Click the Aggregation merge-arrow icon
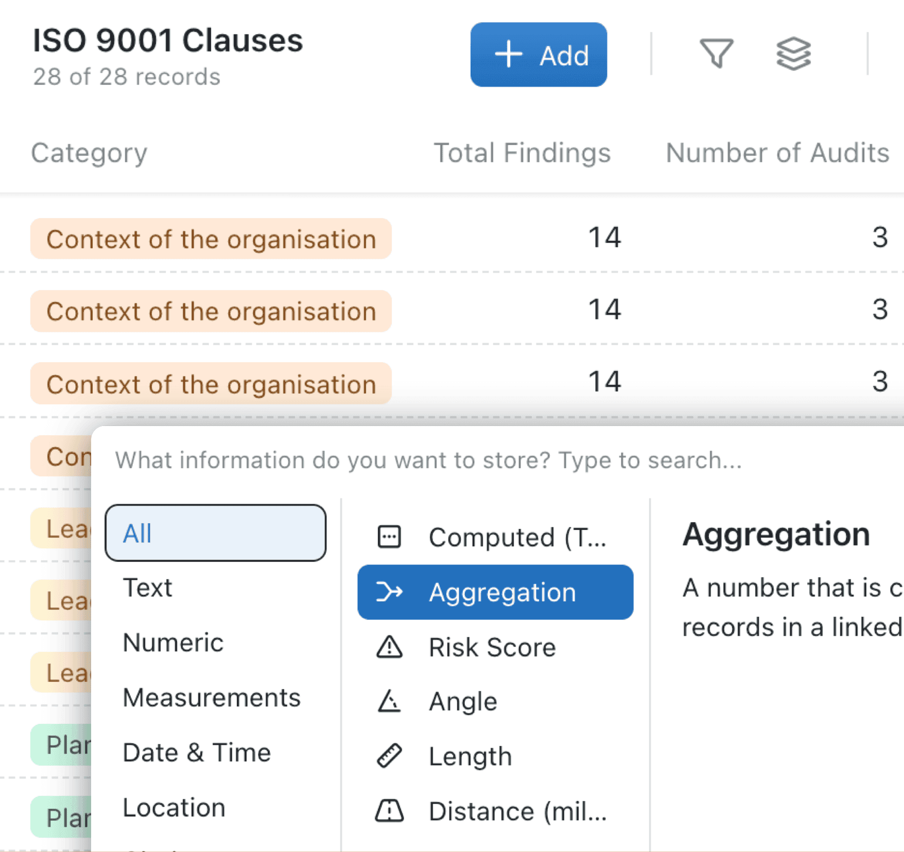Viewport: 904px width, 852px height. tap(389, 592)
